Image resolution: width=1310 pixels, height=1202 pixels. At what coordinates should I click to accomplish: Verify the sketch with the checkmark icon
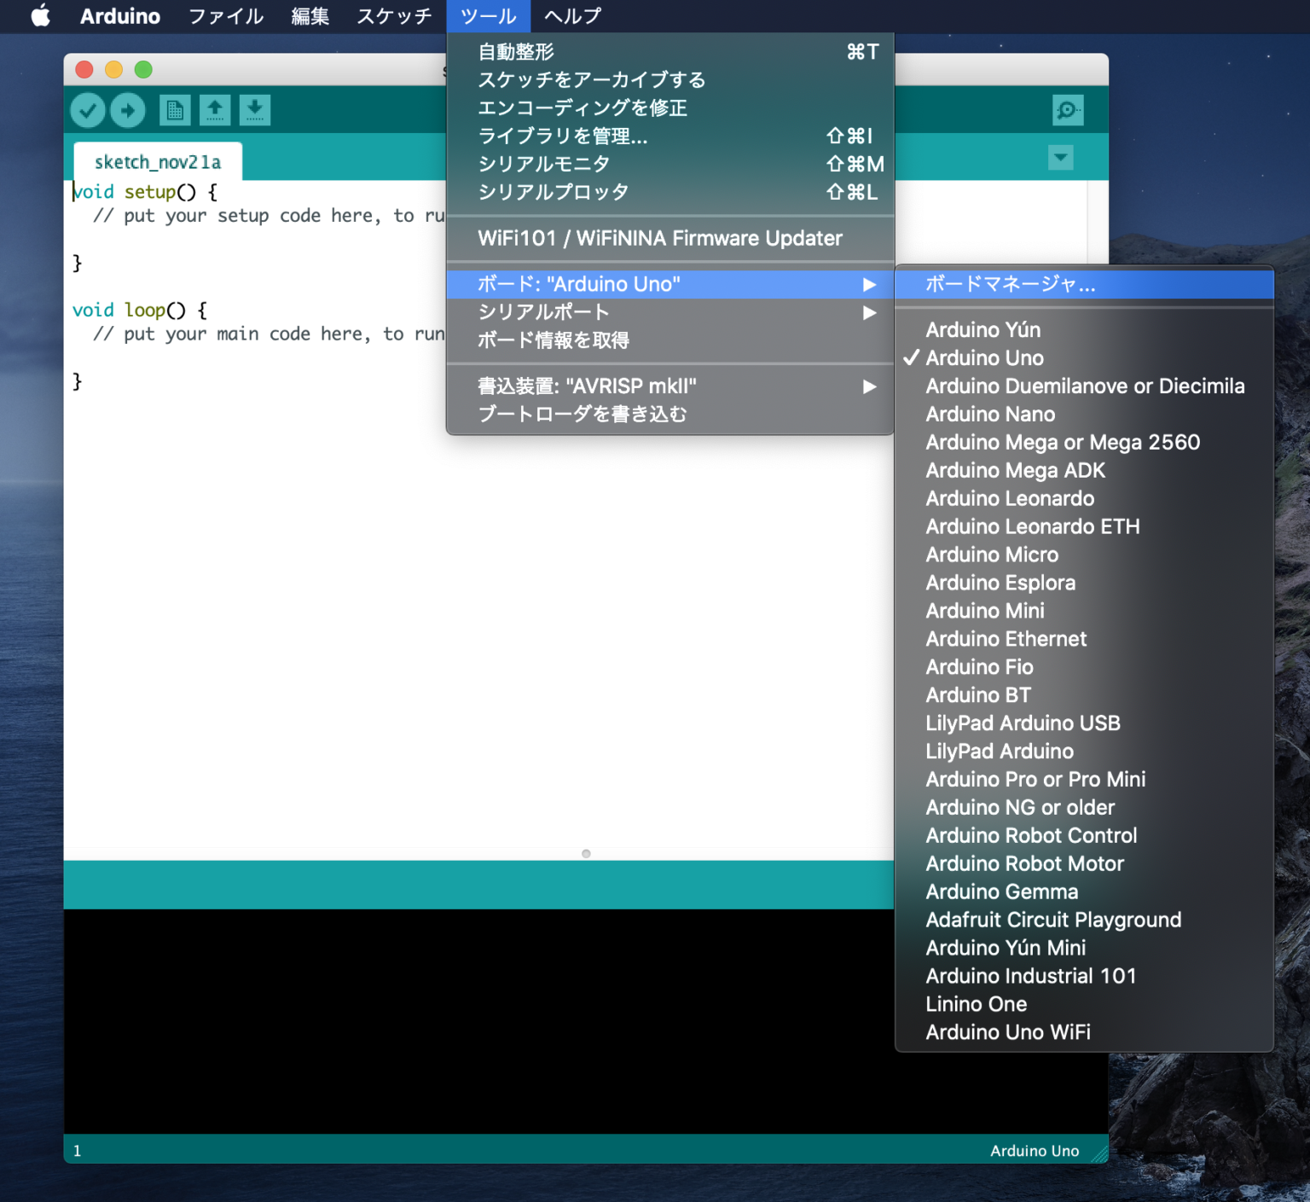click(87, 110)
